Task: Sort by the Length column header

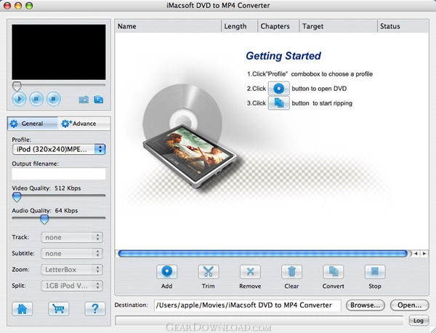Action: [x=239, y=26]
